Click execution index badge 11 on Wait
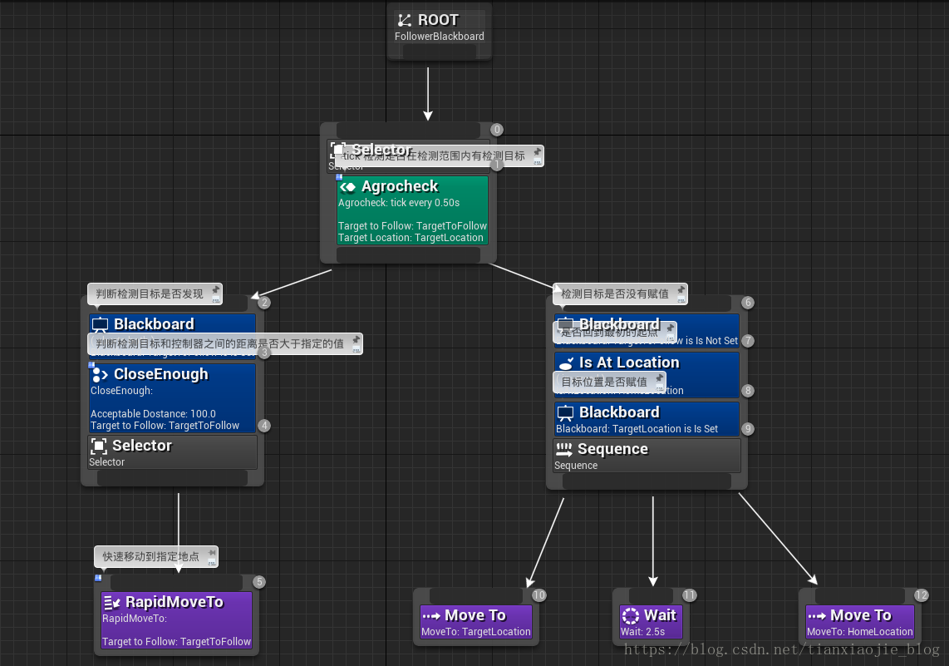The width and height of the screenshot is (949, 666). [690, 595]
